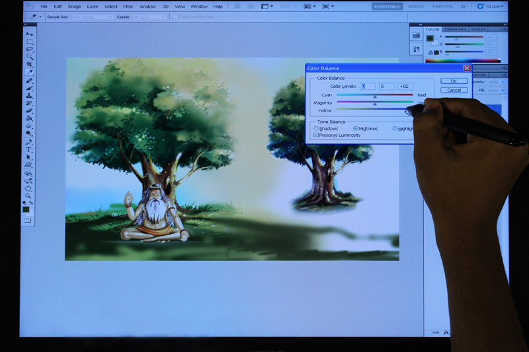Image resolution: width=529 pixels, height=352 pixels.
Task: Cancel the Color Balance dialog
Action: coord(454,90)
